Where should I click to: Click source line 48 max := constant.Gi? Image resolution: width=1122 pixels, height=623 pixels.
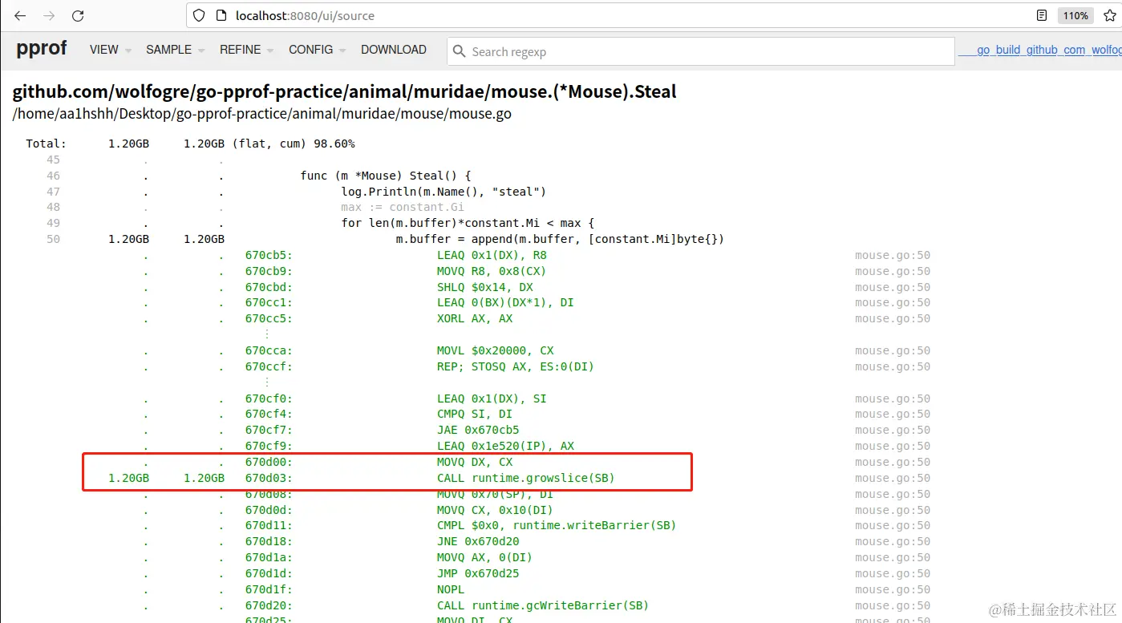coord(403,207)
